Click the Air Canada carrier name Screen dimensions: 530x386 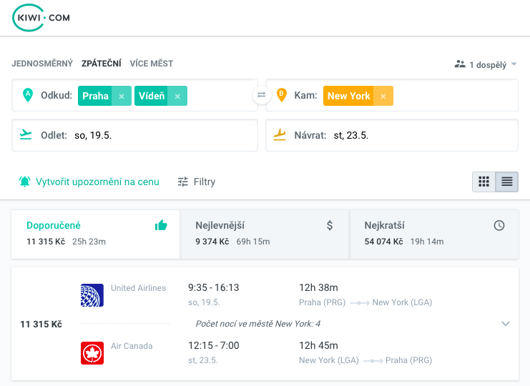(x=132, y=346)
